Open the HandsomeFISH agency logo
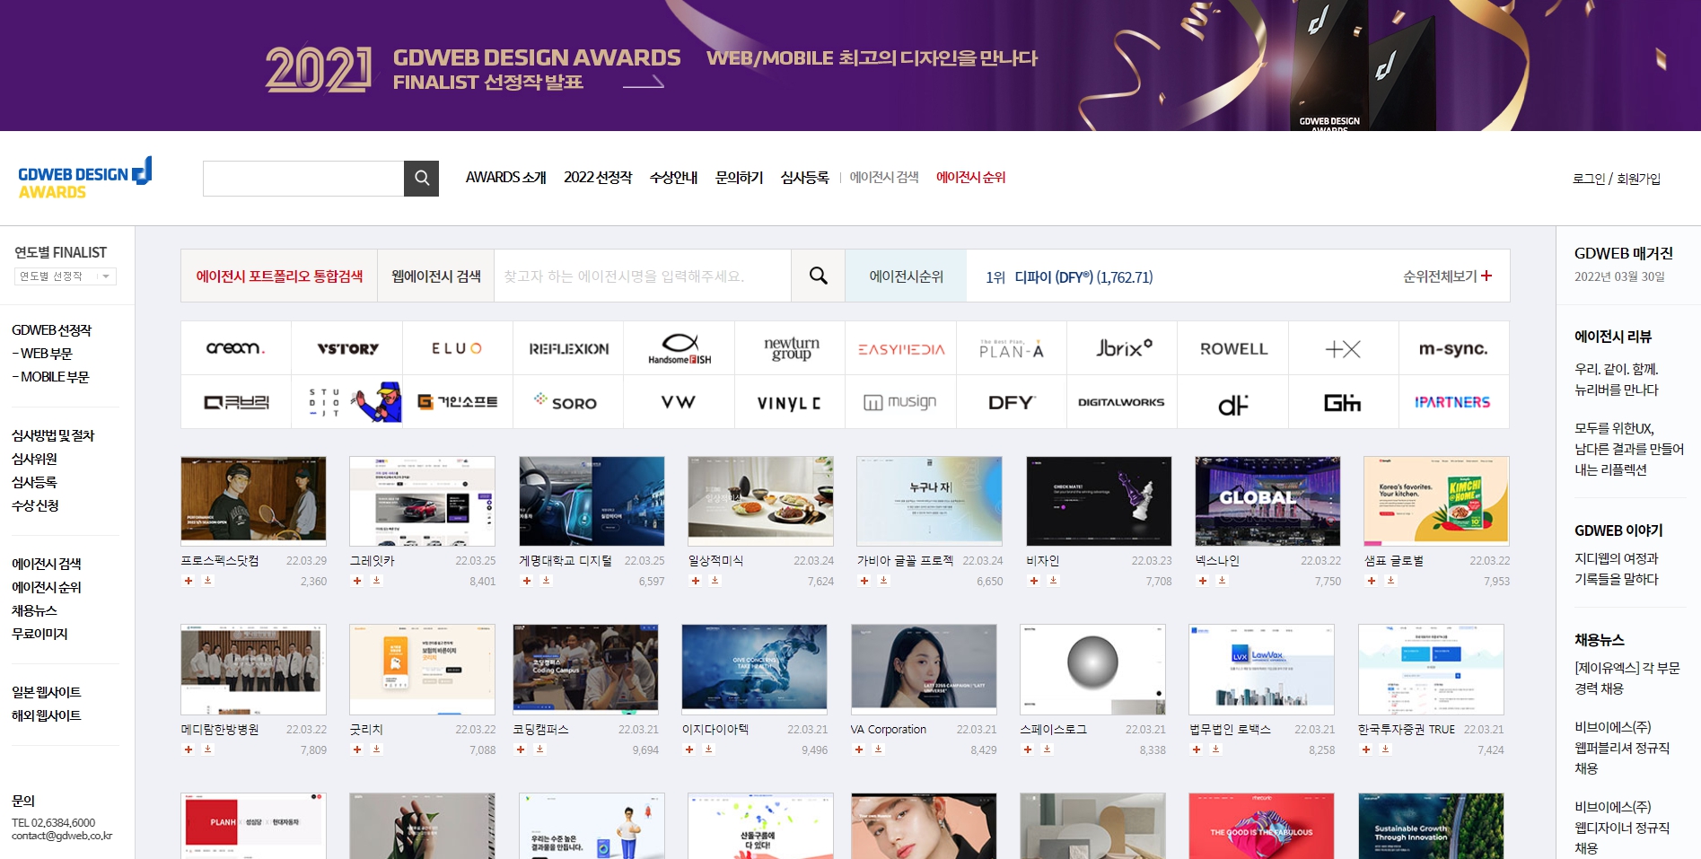The width and height of the screenshot is (1701, 859). tap(680, 348)
